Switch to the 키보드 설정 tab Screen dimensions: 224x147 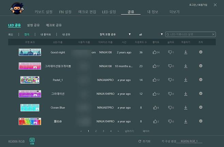tap(44, 12)
